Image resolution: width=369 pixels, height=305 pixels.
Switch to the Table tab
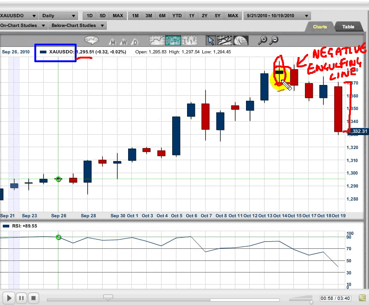(x=348, y=27)
